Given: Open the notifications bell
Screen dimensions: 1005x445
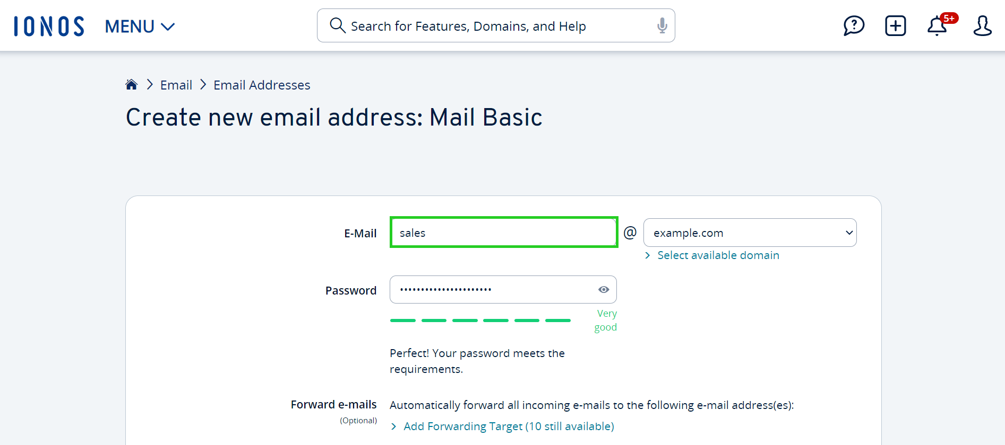Looking at the screenshot, I should pyautogui.click(x=937, y=26).
